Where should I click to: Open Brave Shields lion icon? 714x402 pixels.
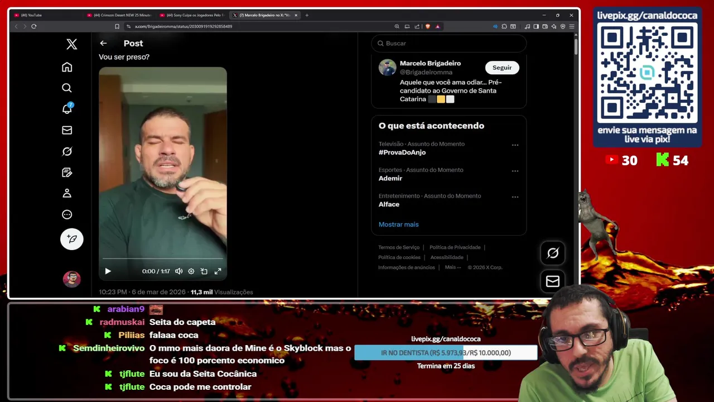pyautogui.click(x=428, y=26)
